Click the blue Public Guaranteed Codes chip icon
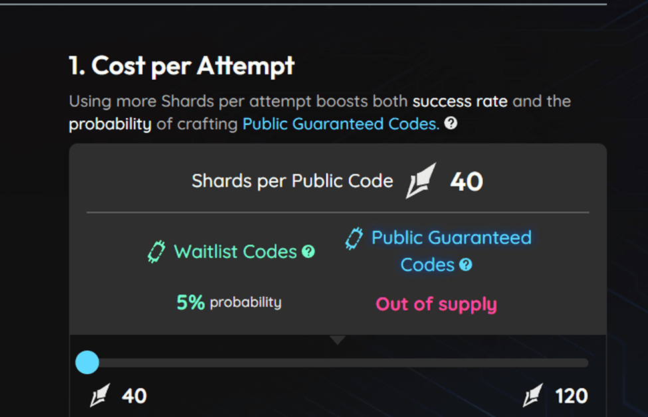 pos(354,238)
